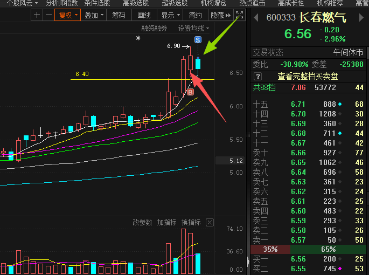
Task: Open the 热点追击 menu item
Action: coord(252,3)
